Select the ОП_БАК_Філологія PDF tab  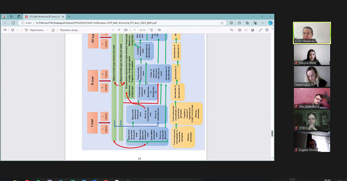(44, 17)
